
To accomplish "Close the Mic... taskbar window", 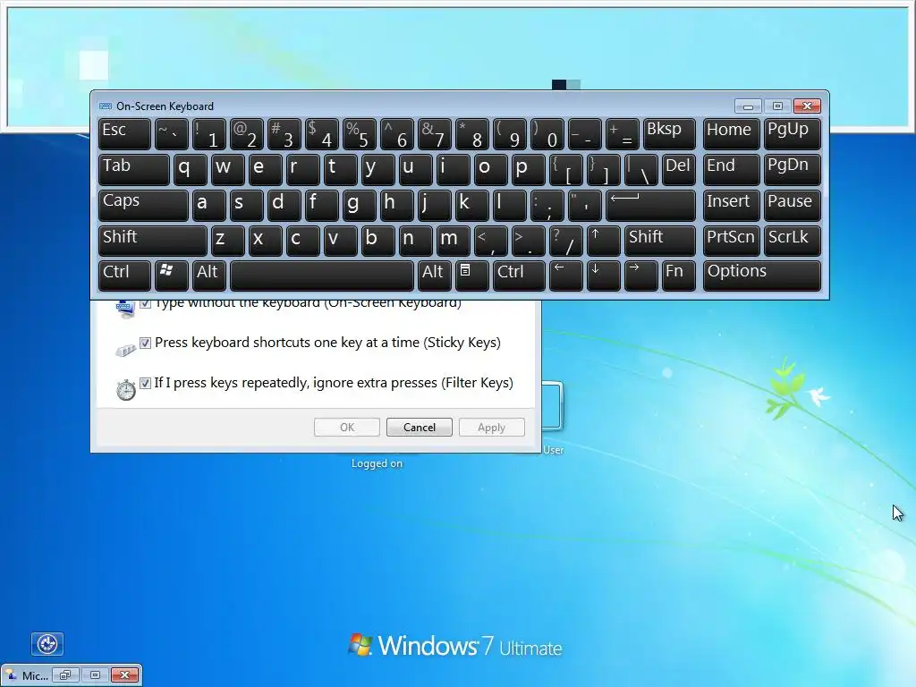I will click(x=125, y=675).
